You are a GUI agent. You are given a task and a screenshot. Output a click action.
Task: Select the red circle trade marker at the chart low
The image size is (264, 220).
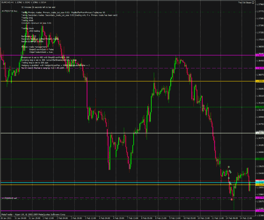click(231, 199)
